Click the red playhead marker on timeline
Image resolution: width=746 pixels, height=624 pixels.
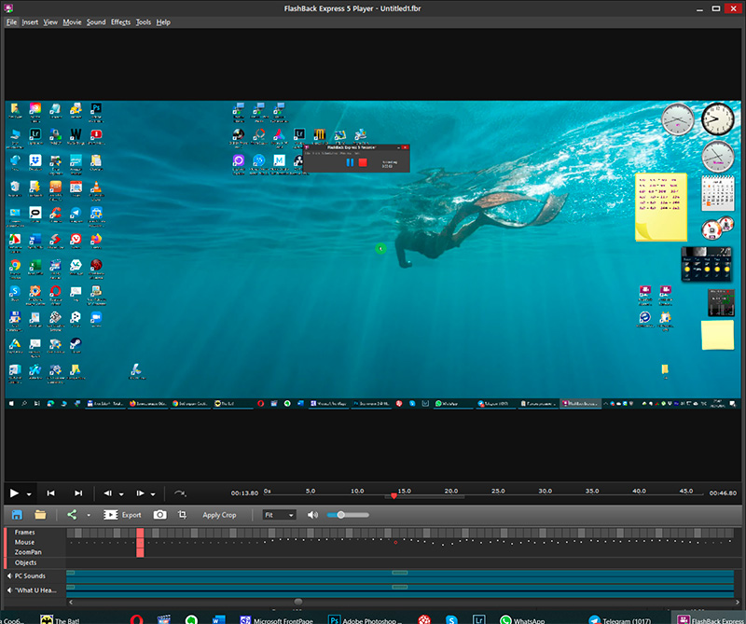coord(394,496)
